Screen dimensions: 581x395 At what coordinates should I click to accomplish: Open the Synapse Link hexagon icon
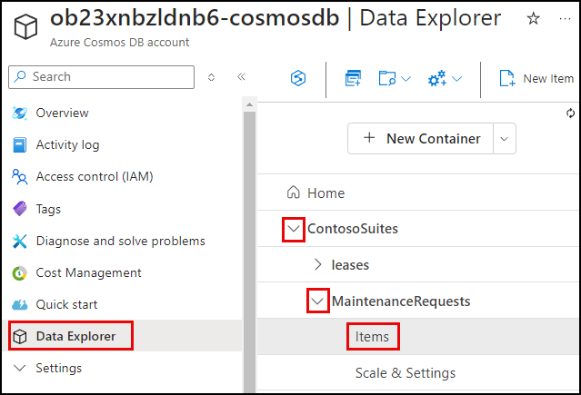298,78
